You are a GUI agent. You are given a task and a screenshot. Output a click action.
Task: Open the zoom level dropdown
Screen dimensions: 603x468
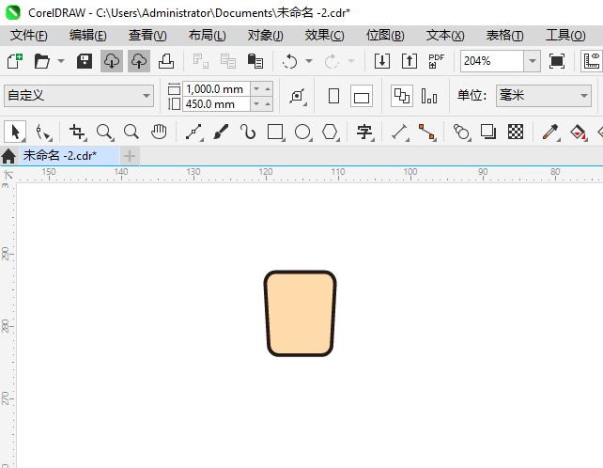coord(532,61)
